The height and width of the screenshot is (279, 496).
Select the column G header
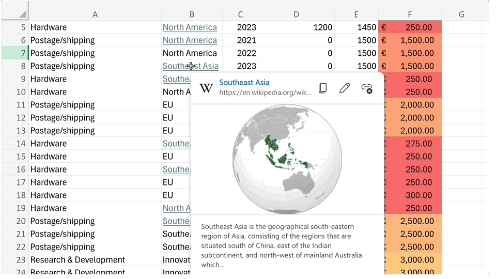461,14
